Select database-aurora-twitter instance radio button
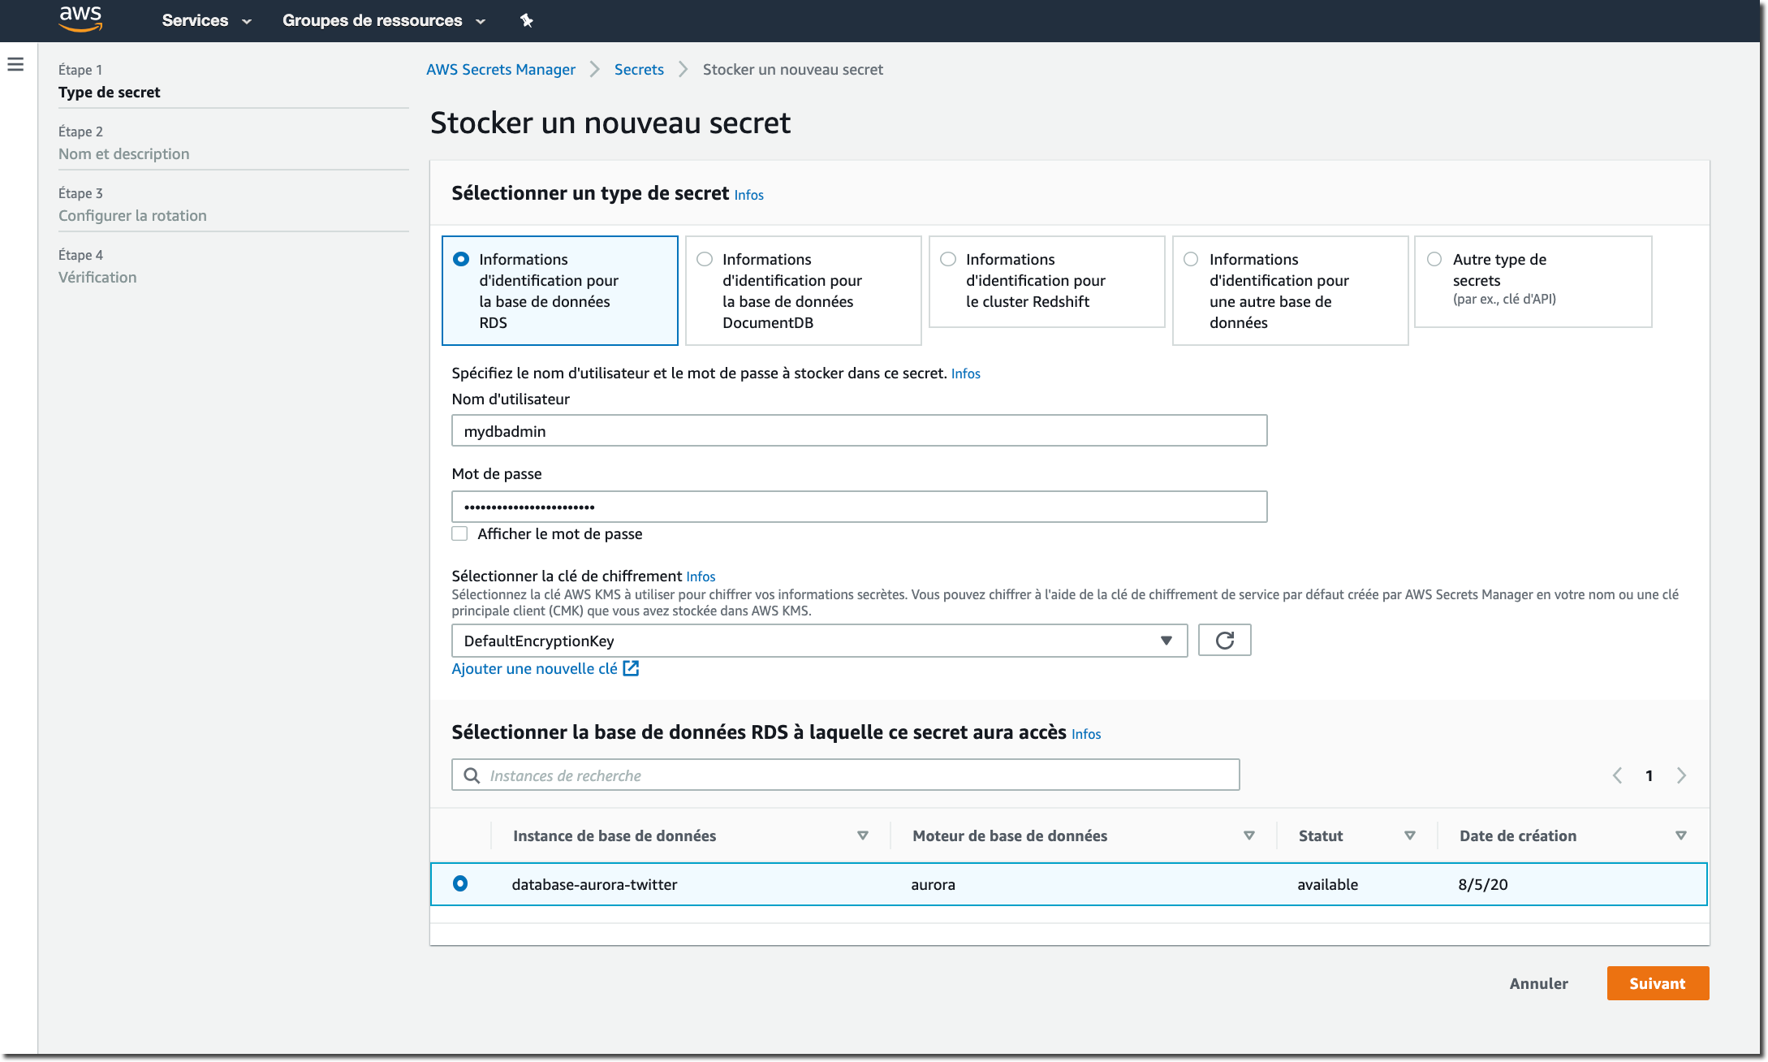This screenshot has width=1768, height=1062. [460, 883]
